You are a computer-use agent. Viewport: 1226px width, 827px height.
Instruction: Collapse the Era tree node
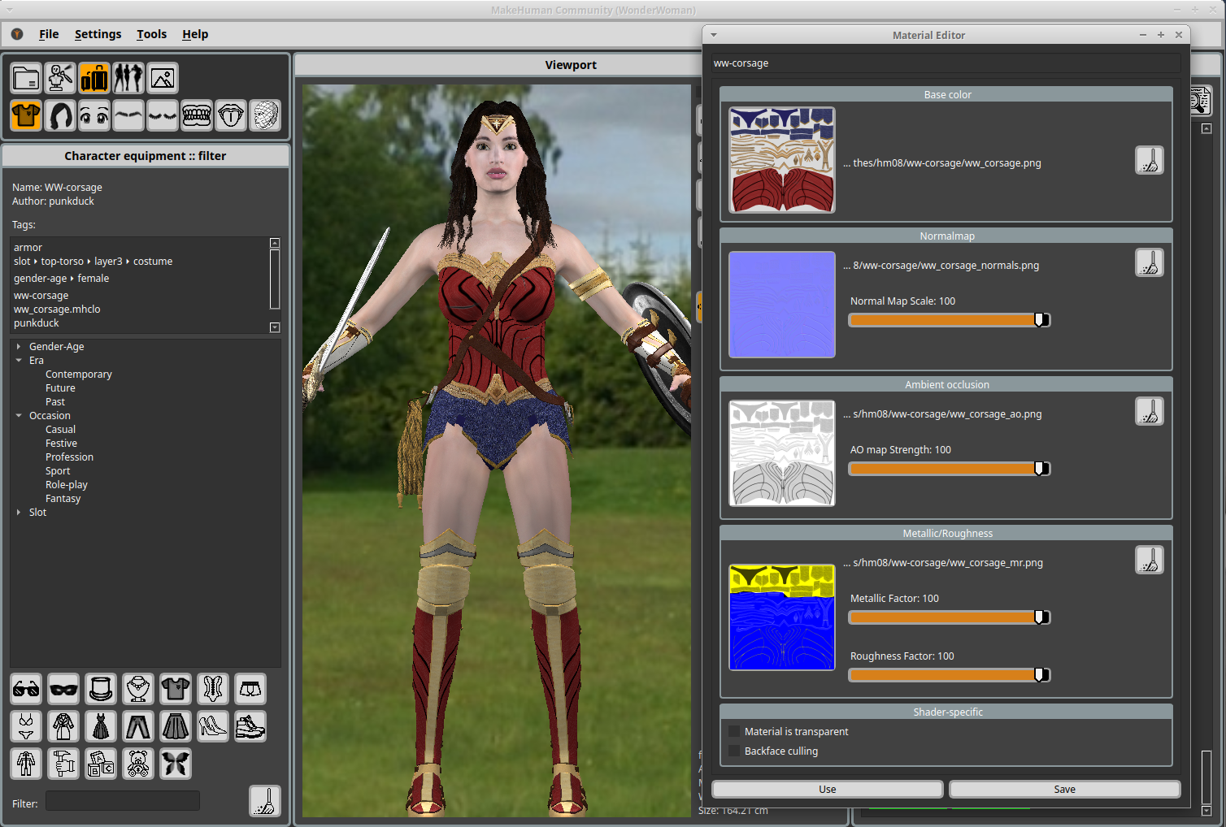(x=19, y=361)
